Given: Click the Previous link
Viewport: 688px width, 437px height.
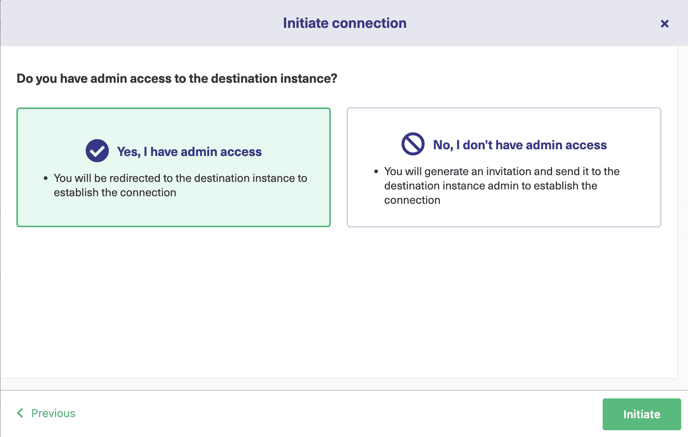Looking at the screenshot, I should pos(53,413).
